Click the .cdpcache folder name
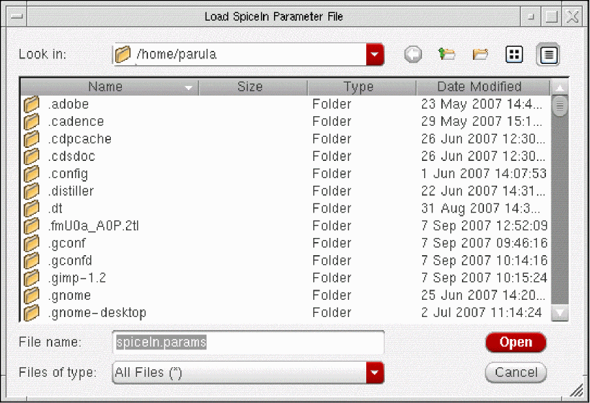 pyautogui.click(x=80, y=139)
